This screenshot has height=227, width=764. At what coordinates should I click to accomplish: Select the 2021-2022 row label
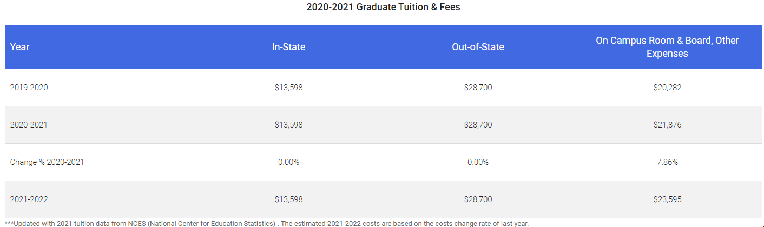point(29,199)
